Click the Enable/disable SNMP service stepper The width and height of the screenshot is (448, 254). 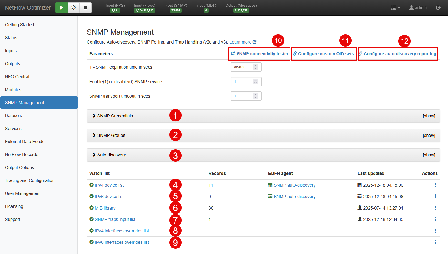click(x=255, y=82)
